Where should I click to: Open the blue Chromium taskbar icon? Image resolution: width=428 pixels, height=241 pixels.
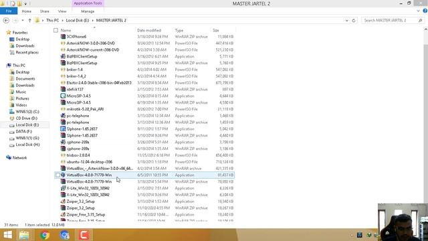[x=65, y=235]
